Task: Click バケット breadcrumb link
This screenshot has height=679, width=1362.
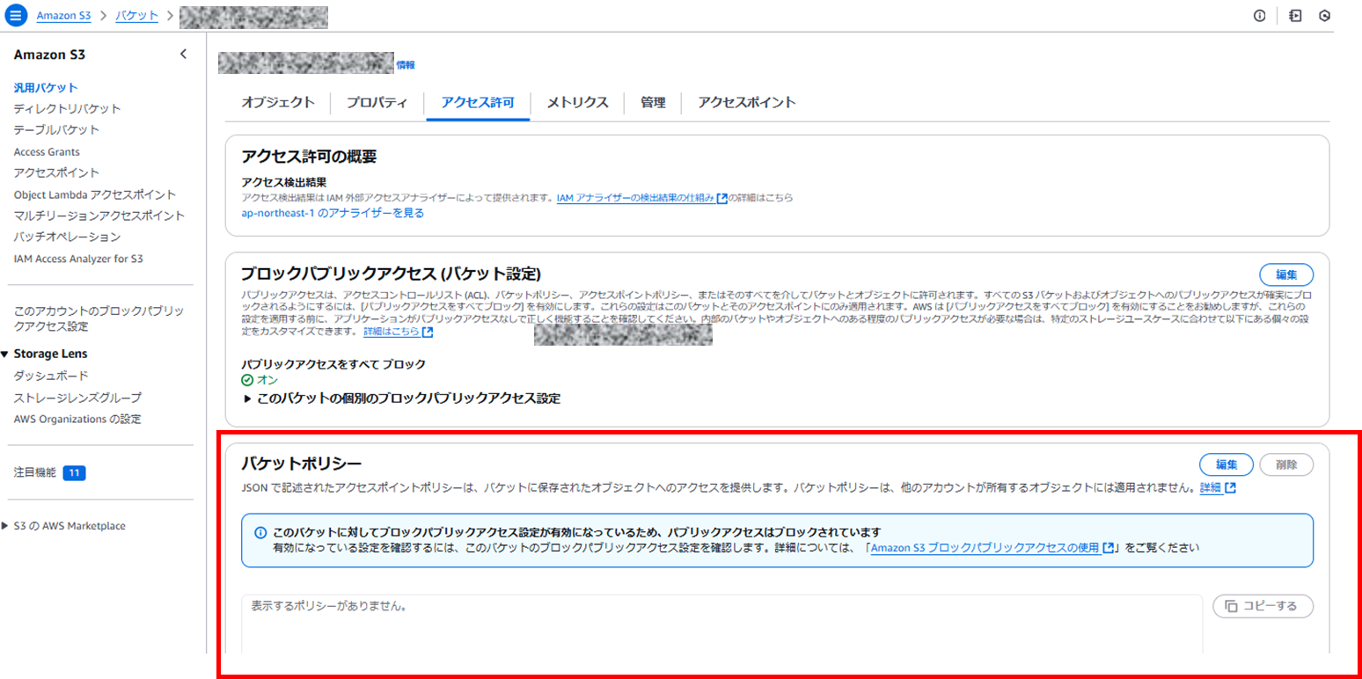Action: [x=137, y=16]
